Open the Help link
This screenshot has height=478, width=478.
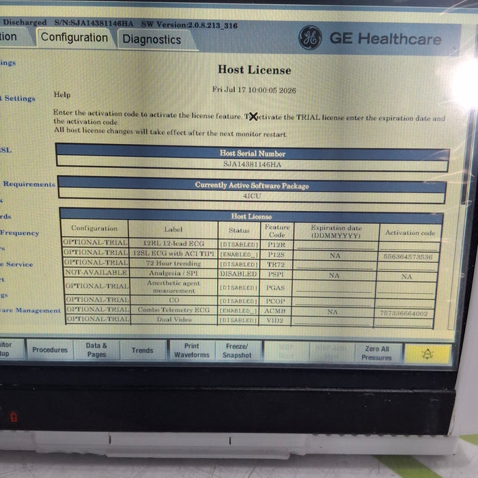point(62,95)
